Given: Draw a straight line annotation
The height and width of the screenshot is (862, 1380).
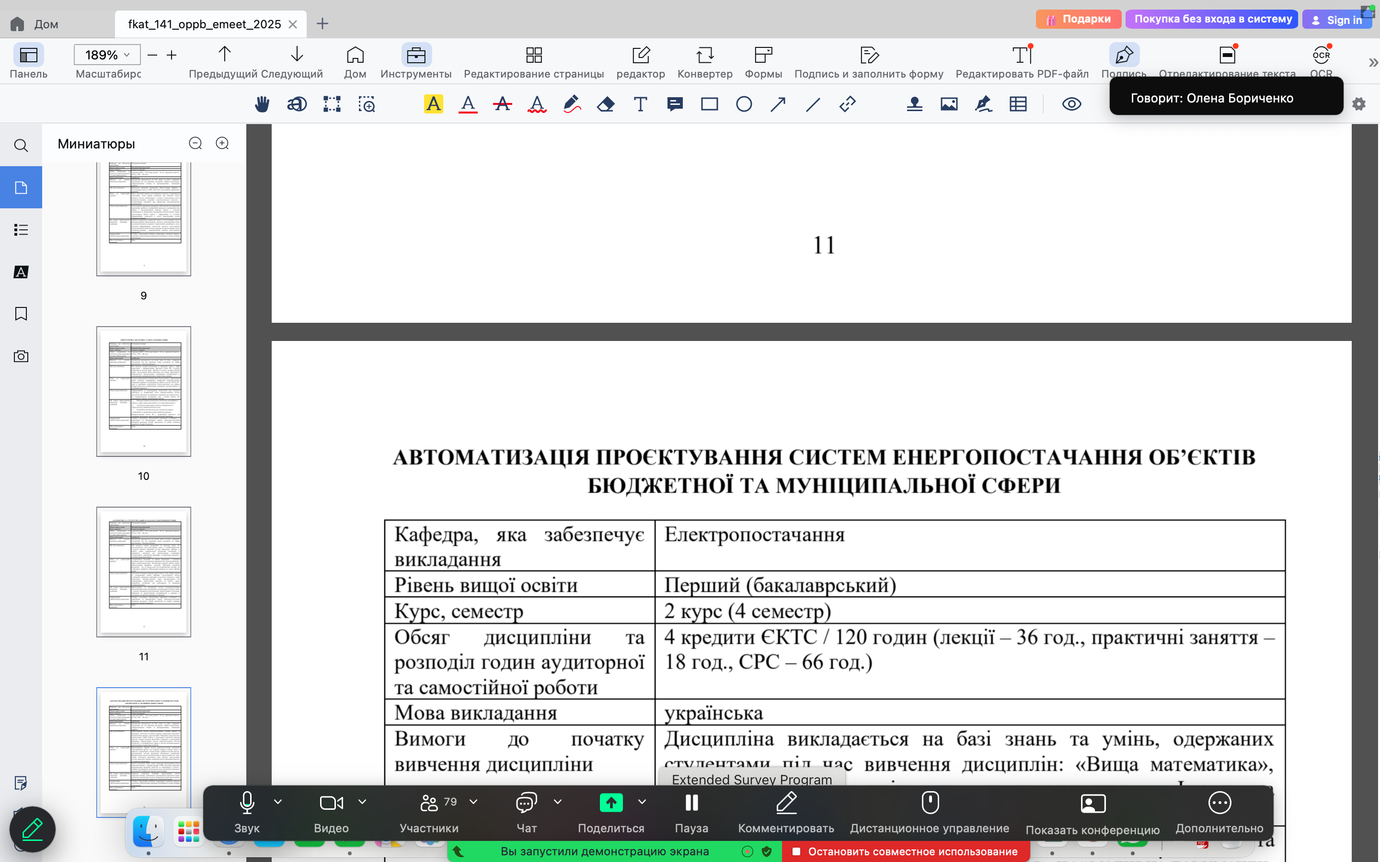Looking at the screenshot, I should pyautogui.click(x=813, y=104).
